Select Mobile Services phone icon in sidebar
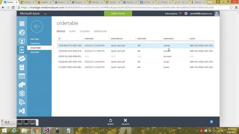The width and height of the screenshot is (239, 134). point(22,50)
